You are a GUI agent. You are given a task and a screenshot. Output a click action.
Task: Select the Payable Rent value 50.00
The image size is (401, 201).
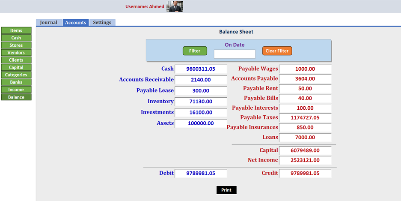(x=305, y=89)
